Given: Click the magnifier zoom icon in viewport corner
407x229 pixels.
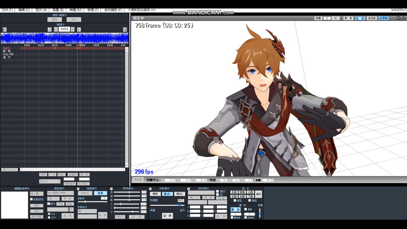Looking at the screenshot, I should (399, 18).
